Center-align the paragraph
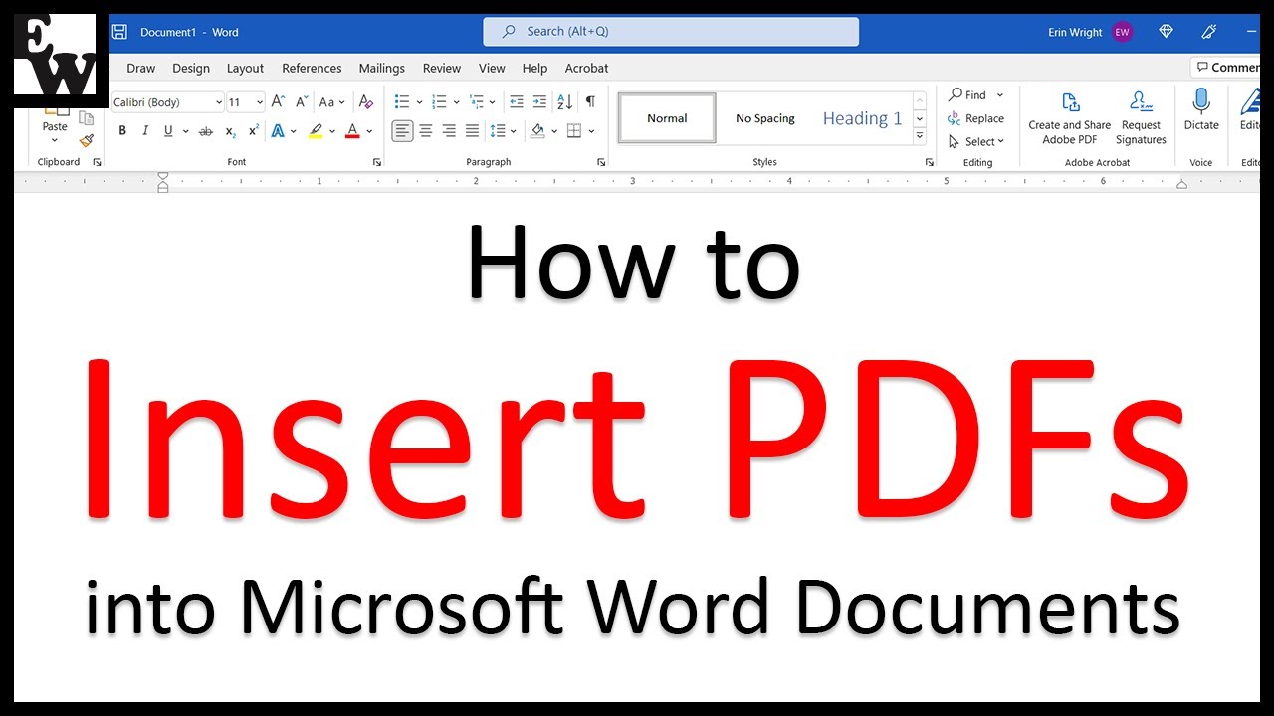1274x716 pixels. coord(426,131)
